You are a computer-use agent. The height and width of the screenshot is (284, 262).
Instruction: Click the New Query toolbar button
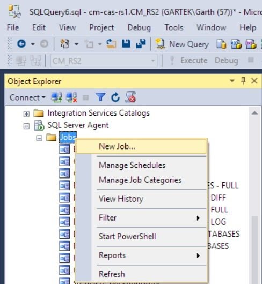pyautogui.click(x=182, y=44)
